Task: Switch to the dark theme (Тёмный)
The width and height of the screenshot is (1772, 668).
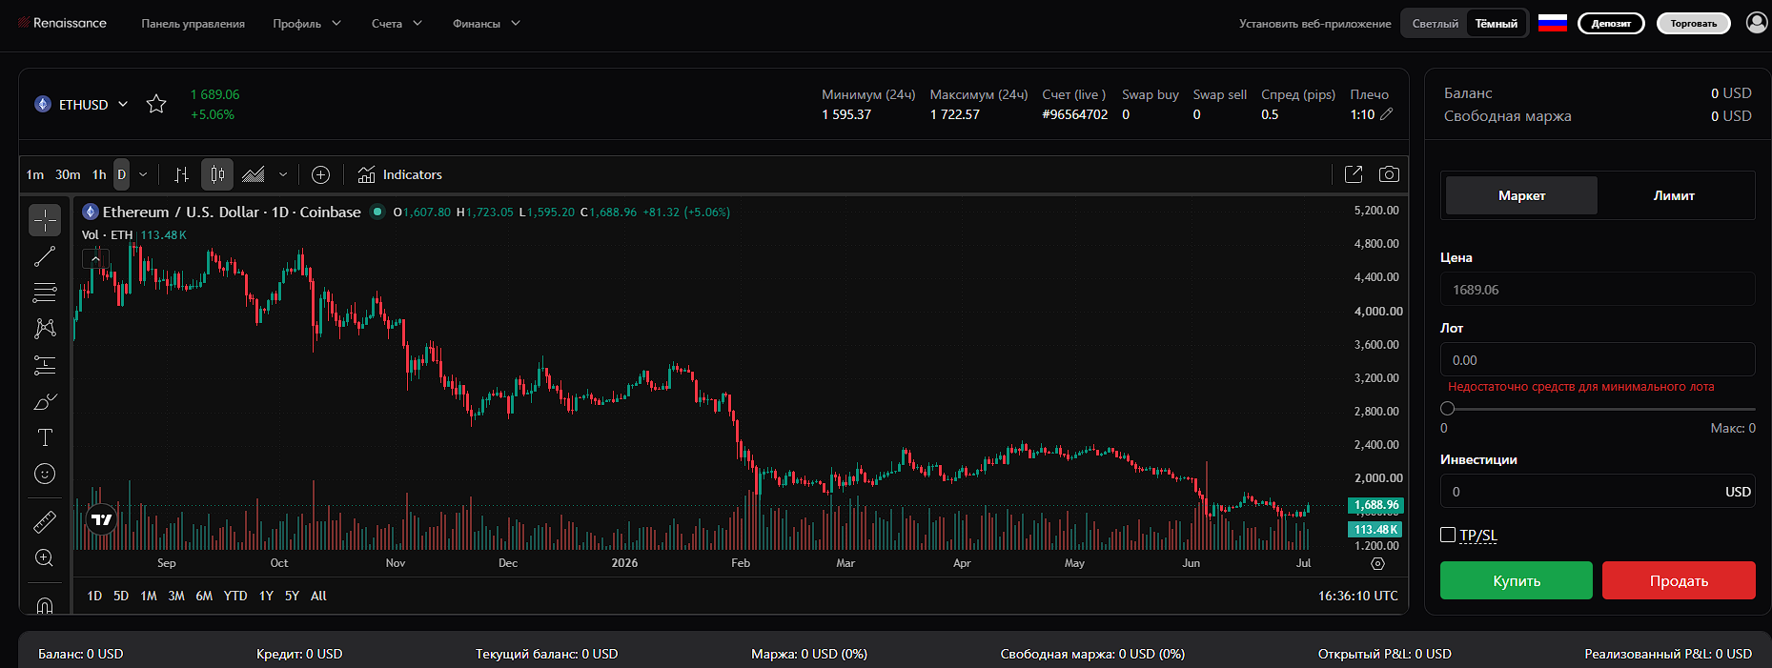Action: pos(1497,24)
